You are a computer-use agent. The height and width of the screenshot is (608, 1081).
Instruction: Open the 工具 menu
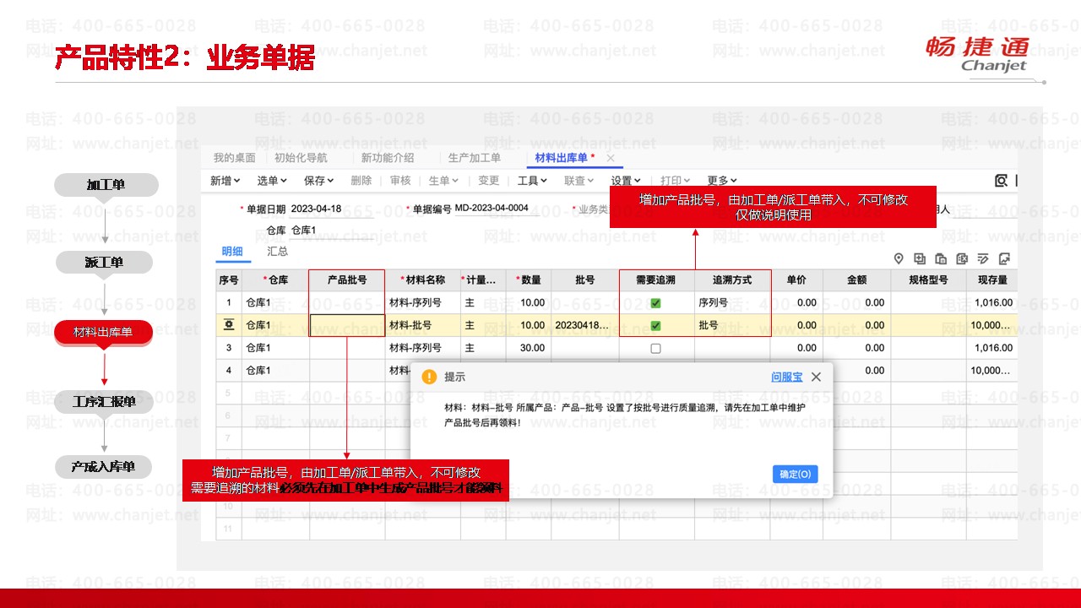(532, 181)
